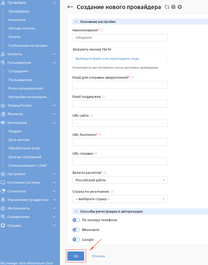Click the Инструменты gear icon

3,208
